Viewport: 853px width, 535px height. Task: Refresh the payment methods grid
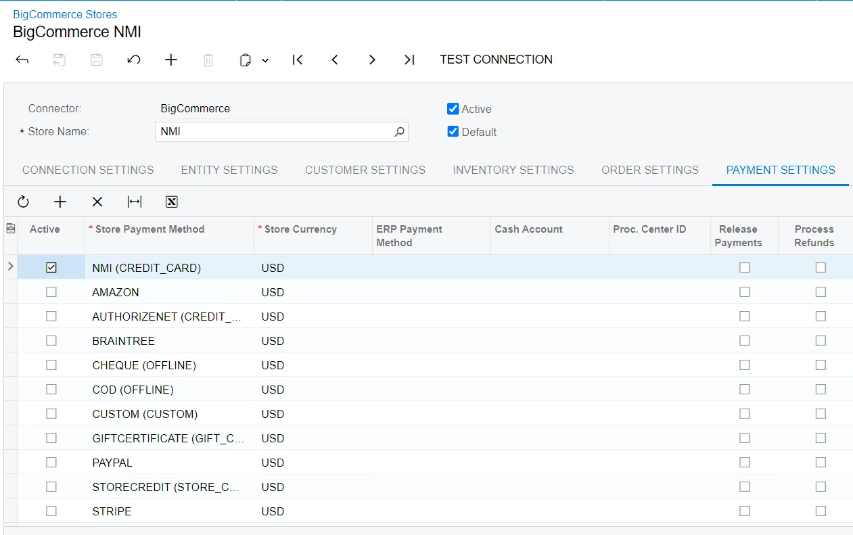click(x=23, y=202)
